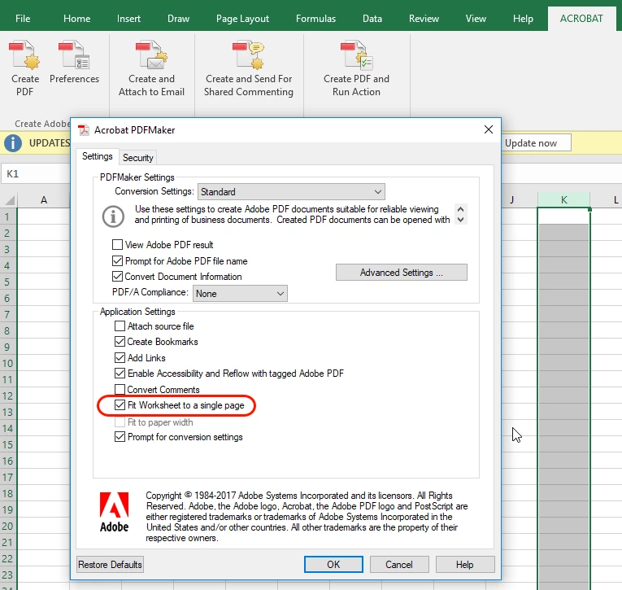Click the select-all corner of the worksheet
Image resolution: width=622 pixels, height=590 pixels.
click(x=10, y=199)
